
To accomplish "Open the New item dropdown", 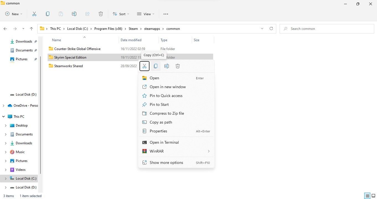I will coord(14,14).
